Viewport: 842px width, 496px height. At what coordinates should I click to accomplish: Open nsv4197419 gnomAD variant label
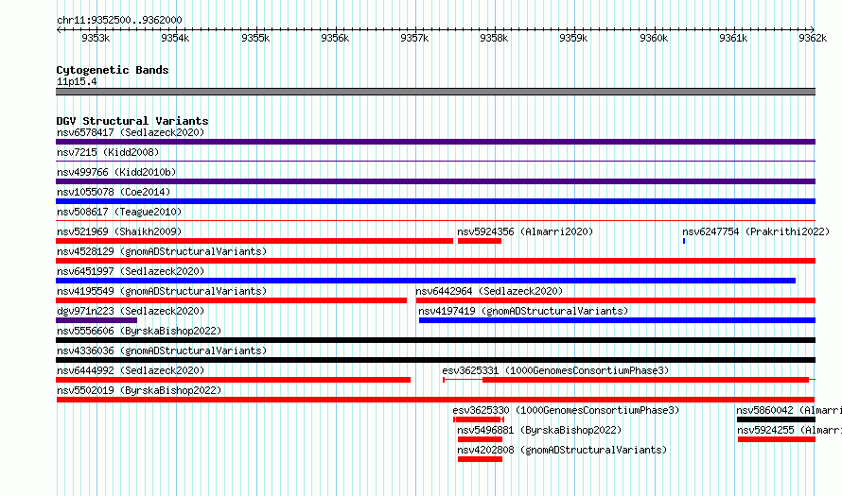523,311
